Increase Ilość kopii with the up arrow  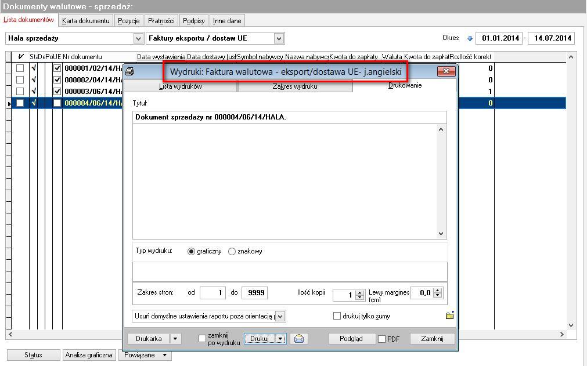(360, 292)
